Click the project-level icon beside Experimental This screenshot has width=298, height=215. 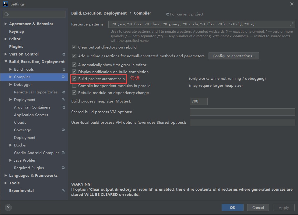(x=64, y=190)
